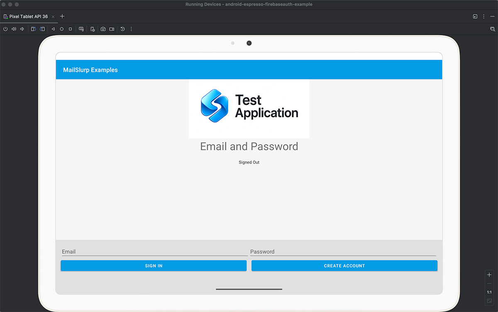Image resolution: width=498 pixels, height=312 pixels.
Task: Hide the Running Devices tool window
Action: (x=492, y=16)
